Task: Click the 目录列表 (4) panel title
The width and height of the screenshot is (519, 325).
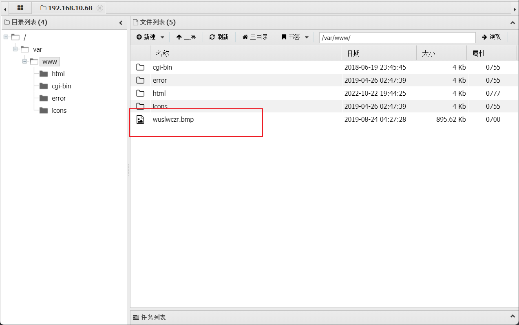Action: click(29, 22)
